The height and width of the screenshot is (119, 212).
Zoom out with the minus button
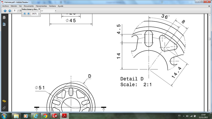25,14
